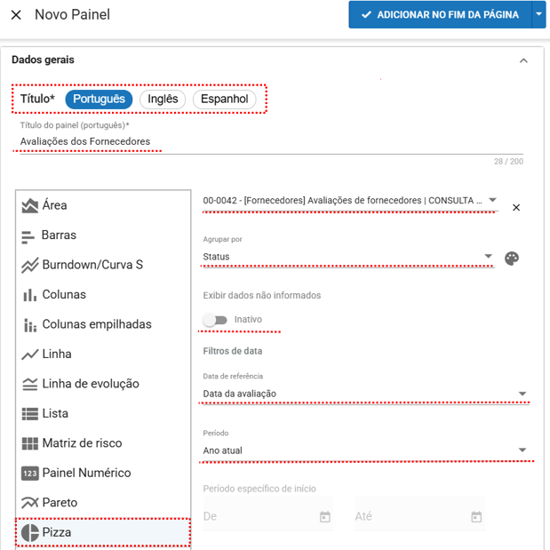Open the Agrupar por Status dropdown
The width and height of the screenshot is (550, 550).
tap(347, 257)
